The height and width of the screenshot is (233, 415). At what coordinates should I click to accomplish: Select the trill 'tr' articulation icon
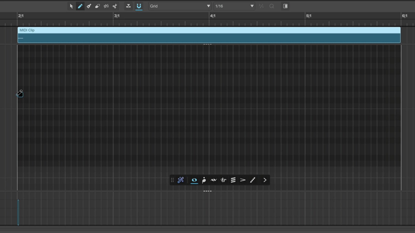point(223,180)
